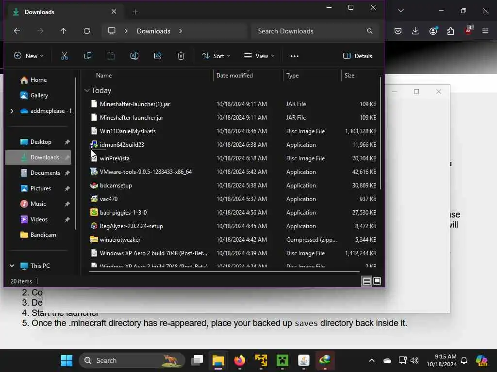
Task: Open the volume speaker tray icon
Action: [414, 360]
